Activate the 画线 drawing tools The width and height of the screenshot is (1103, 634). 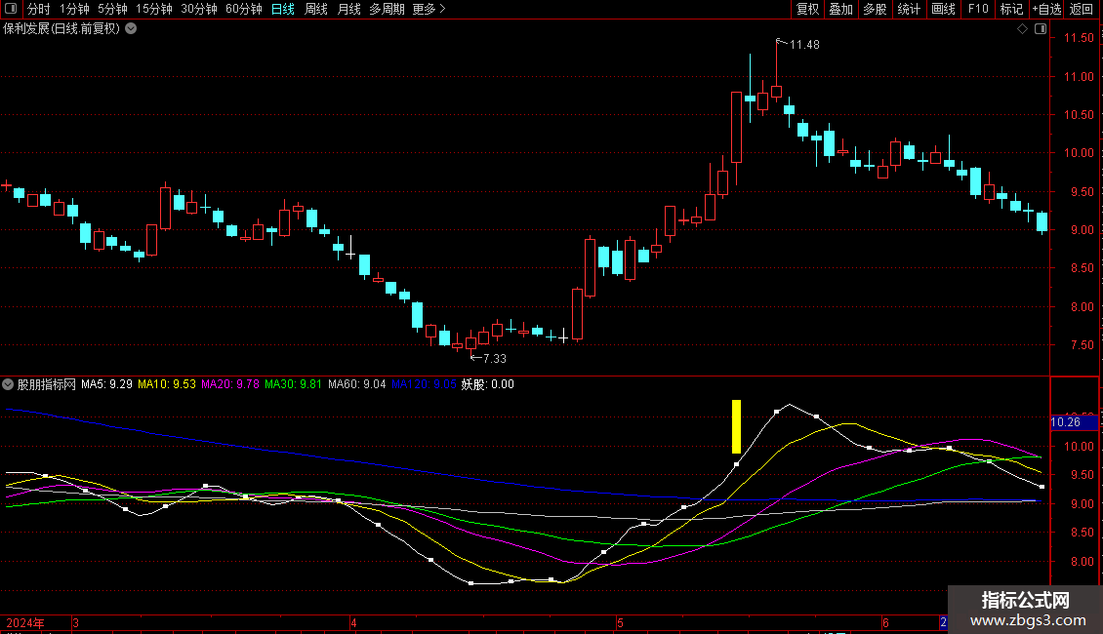pos(943,9)
